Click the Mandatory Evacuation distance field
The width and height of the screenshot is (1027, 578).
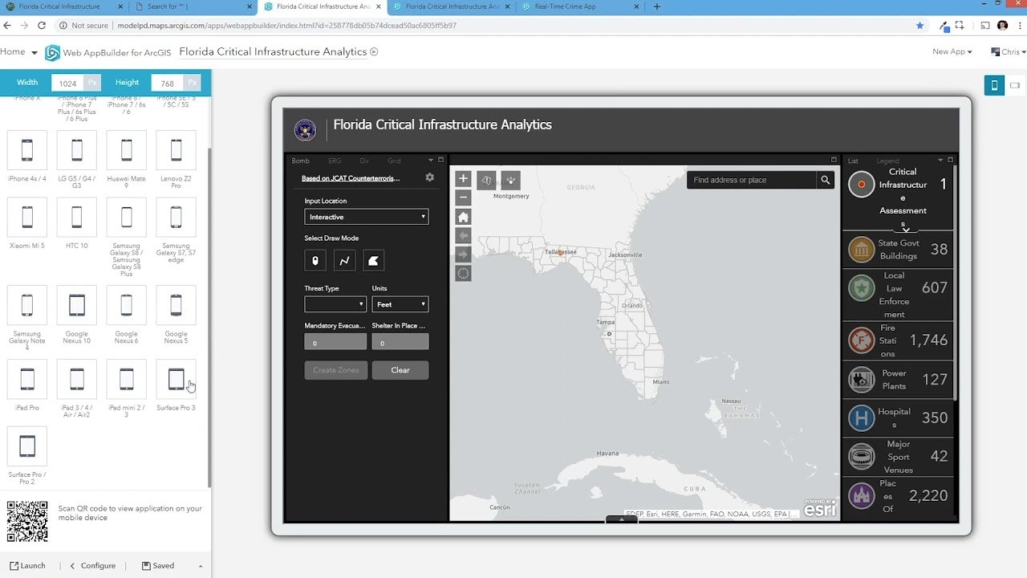click(x=335, y=342)
